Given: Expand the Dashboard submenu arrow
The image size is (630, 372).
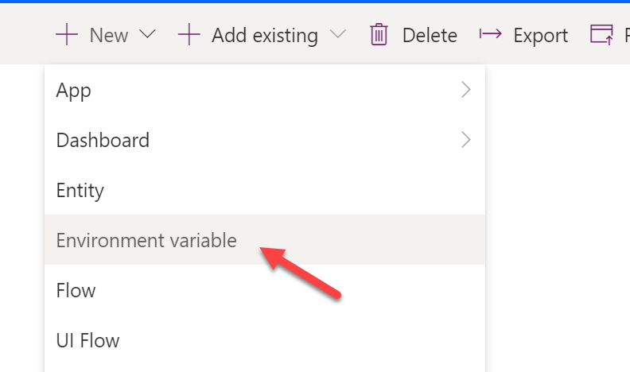Looking at the screenshot, I should pos(465,140).
